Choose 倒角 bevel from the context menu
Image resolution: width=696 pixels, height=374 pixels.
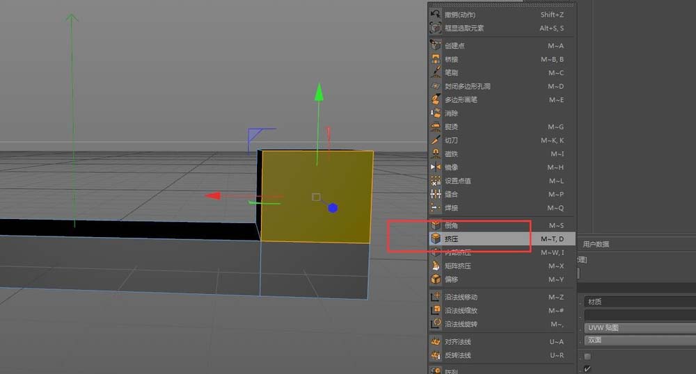pos(502,225)
